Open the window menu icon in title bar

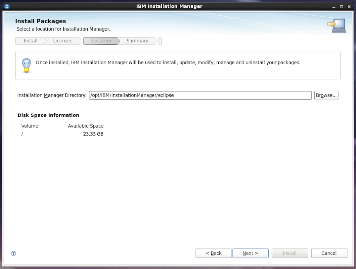pos(7,6)
